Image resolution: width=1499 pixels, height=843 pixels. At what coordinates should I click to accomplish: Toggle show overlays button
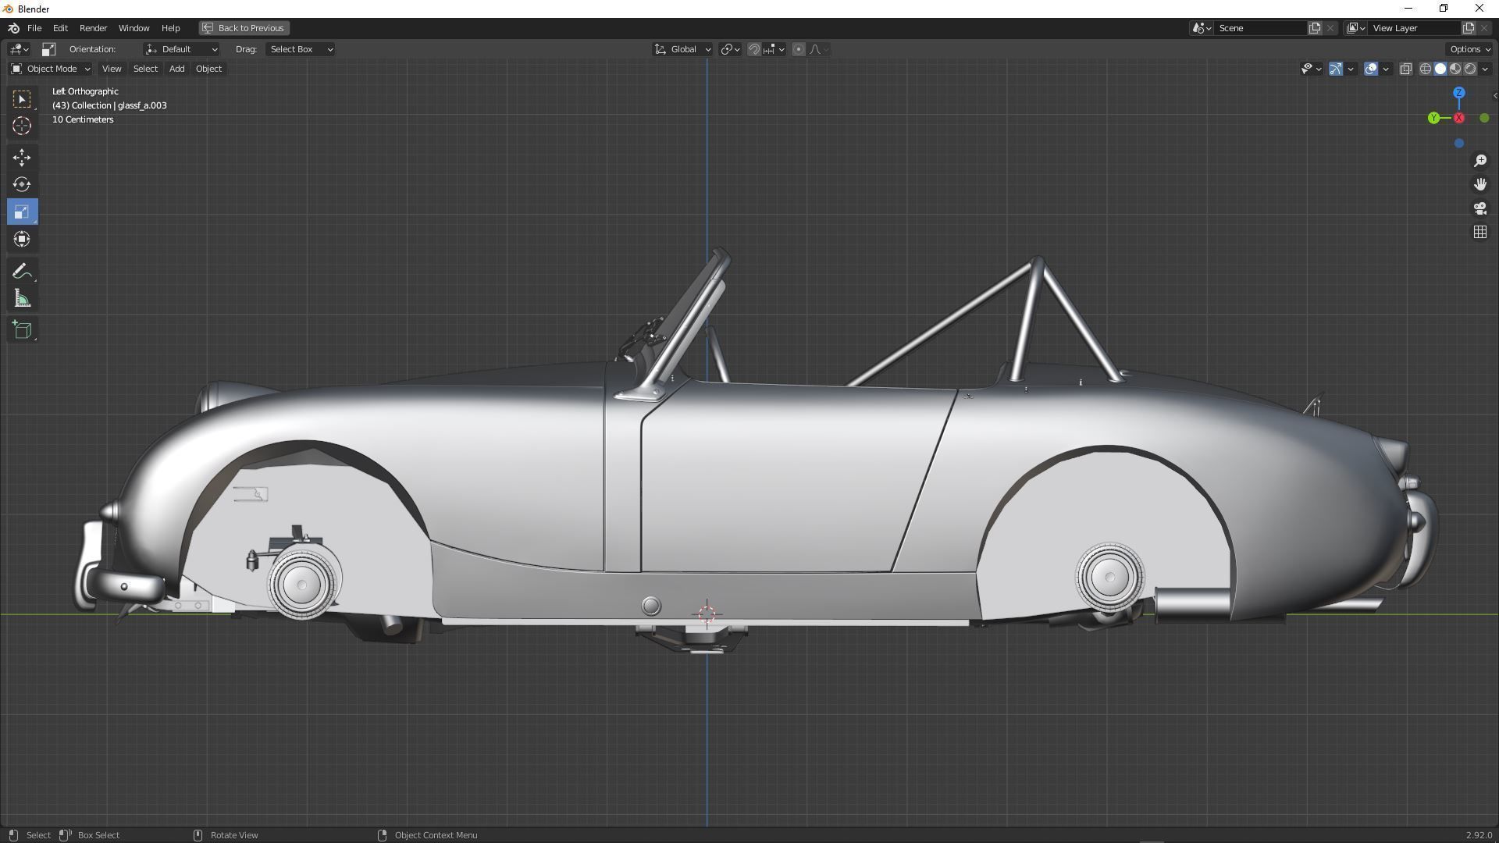click(x=1371, y=69)
